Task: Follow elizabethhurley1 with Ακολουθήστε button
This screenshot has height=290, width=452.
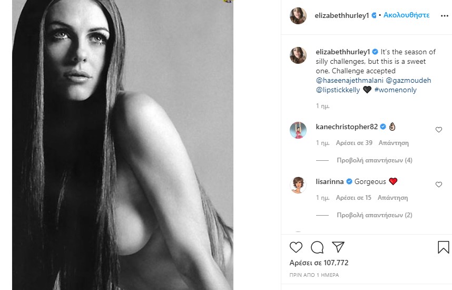Action: [406, 15]
